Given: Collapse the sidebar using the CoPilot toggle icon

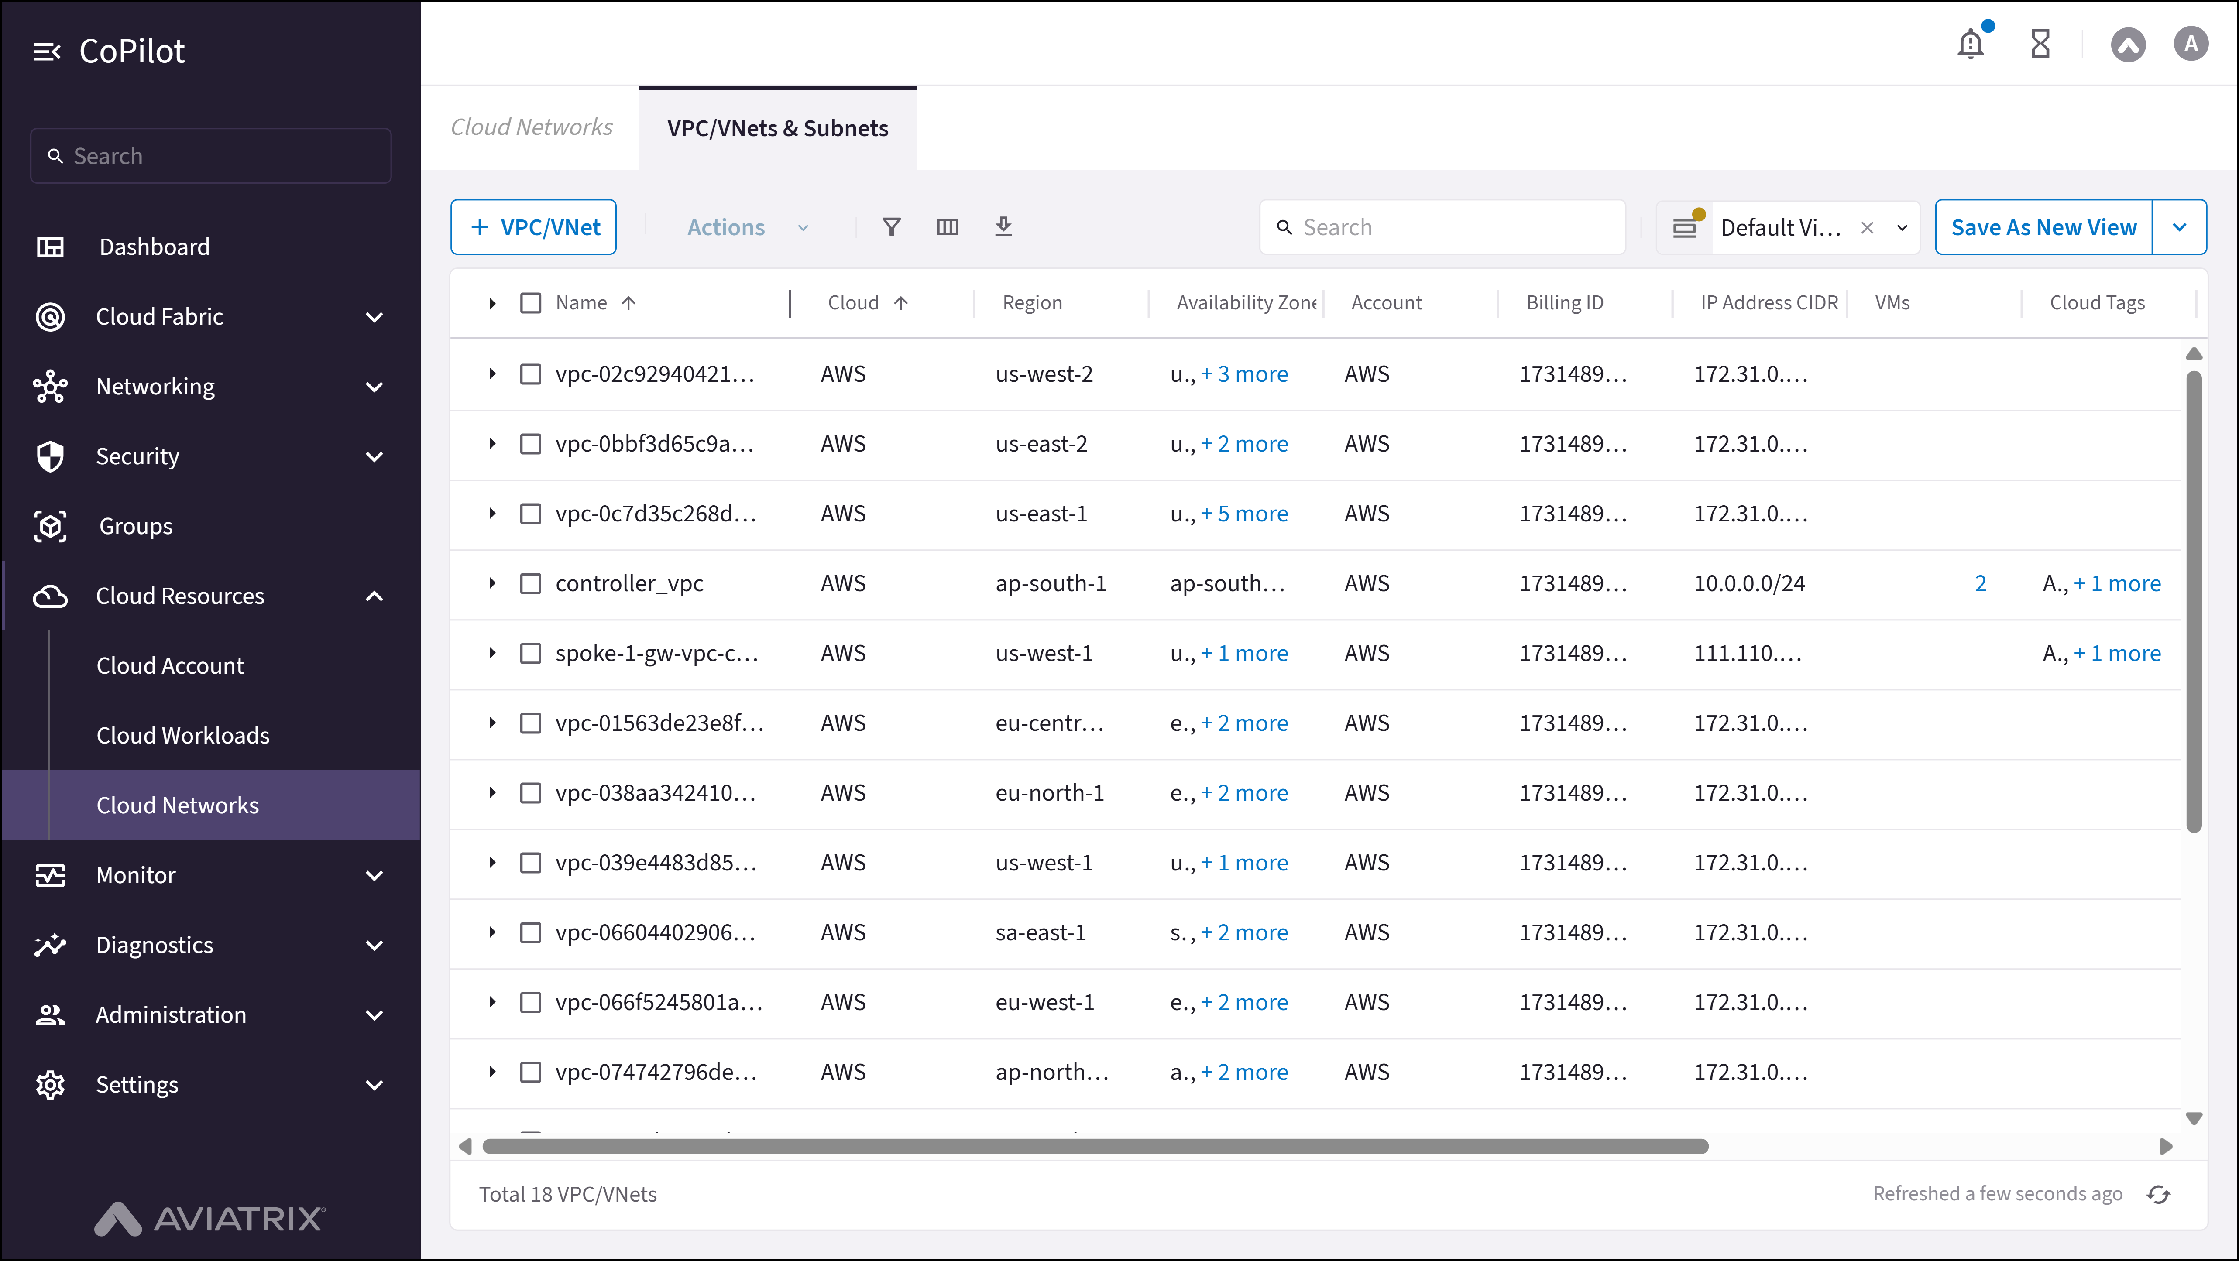Looking at the screenshot, I should coord(48,51).
